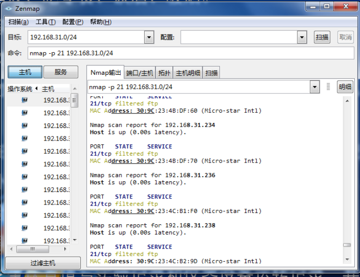The image size is (360, 277).
Task: Click the scan output selector showing nmap -p 21
Action: (199, 87)
